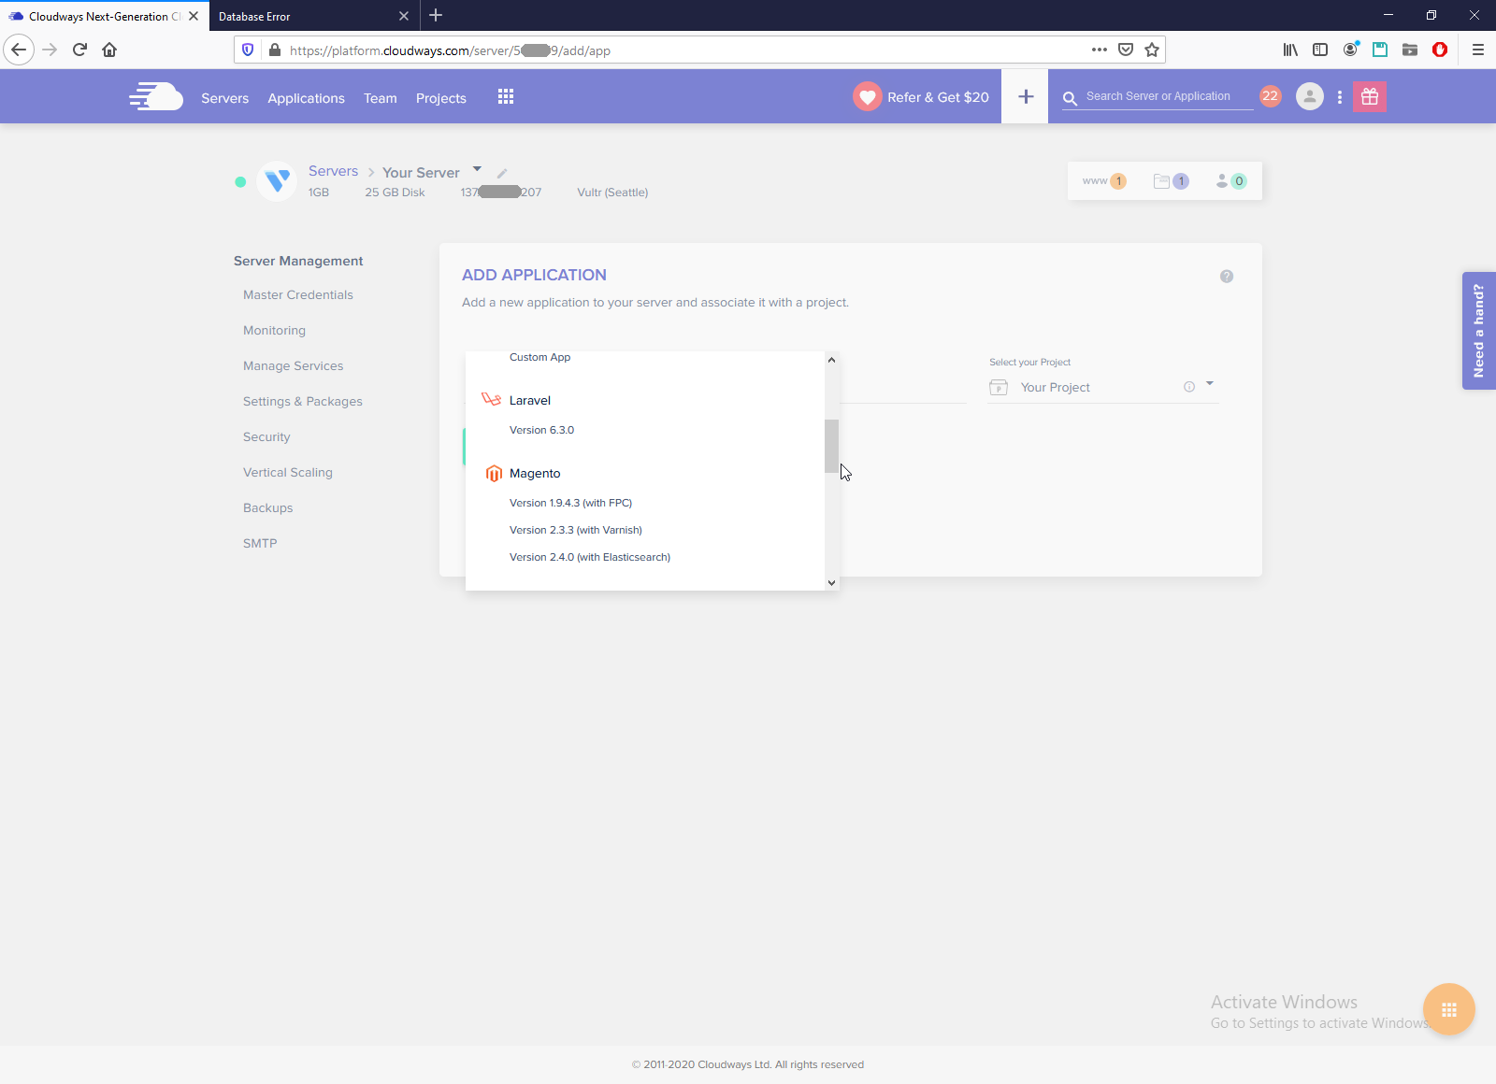Screen dimensions: 1496x1084
Task: Bookmark this page with star icon
Action: 1152,50
